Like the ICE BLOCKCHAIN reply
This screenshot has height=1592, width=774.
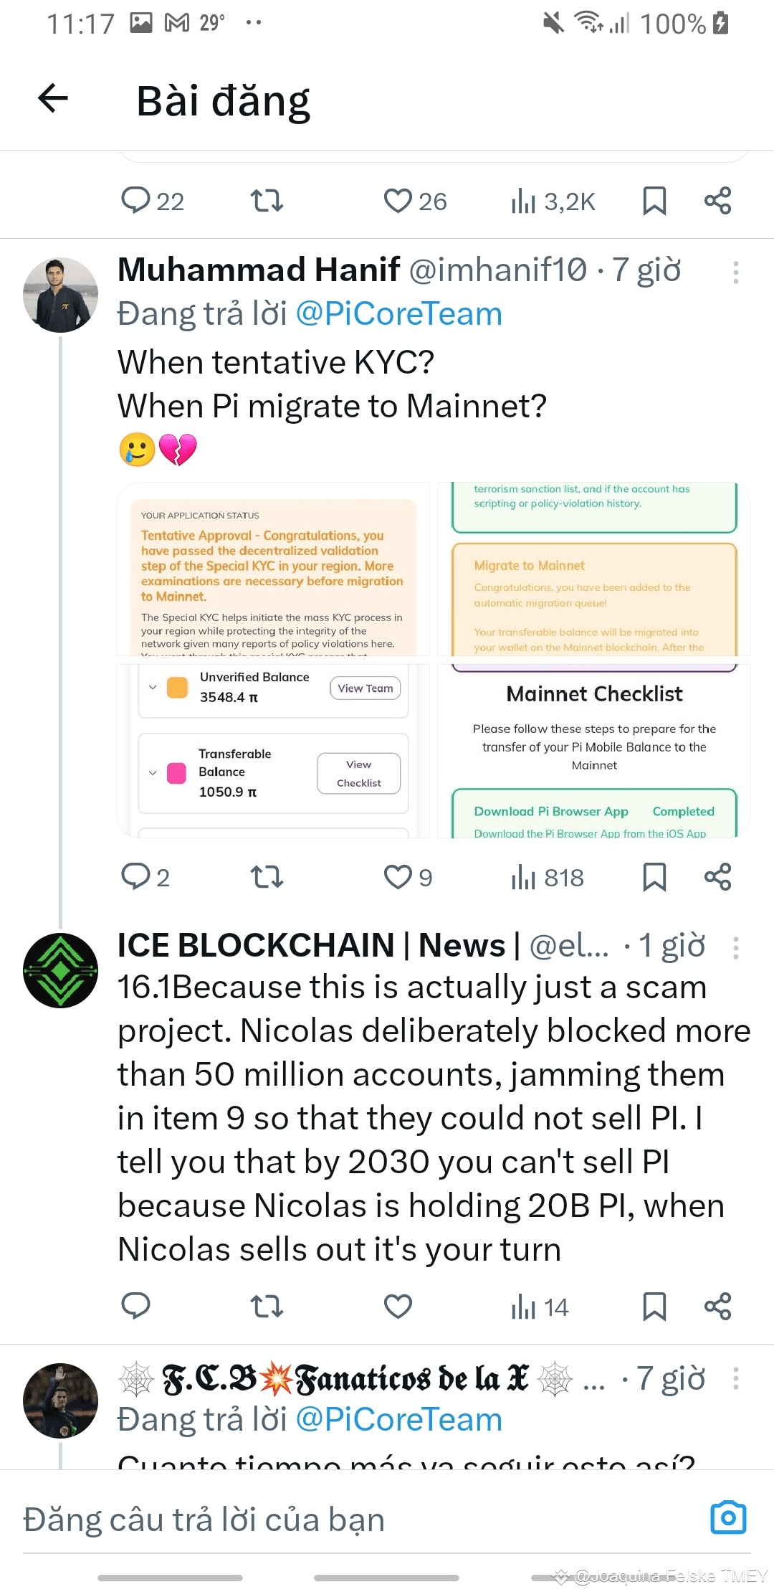click(x=398, y=1307)
